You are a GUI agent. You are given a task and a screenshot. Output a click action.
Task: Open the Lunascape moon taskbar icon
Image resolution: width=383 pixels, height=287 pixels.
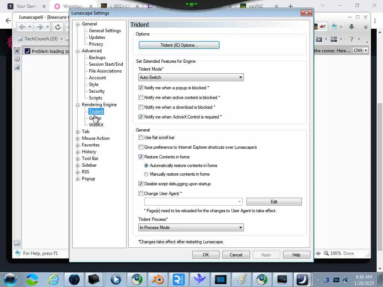click(x=302, y=280)
